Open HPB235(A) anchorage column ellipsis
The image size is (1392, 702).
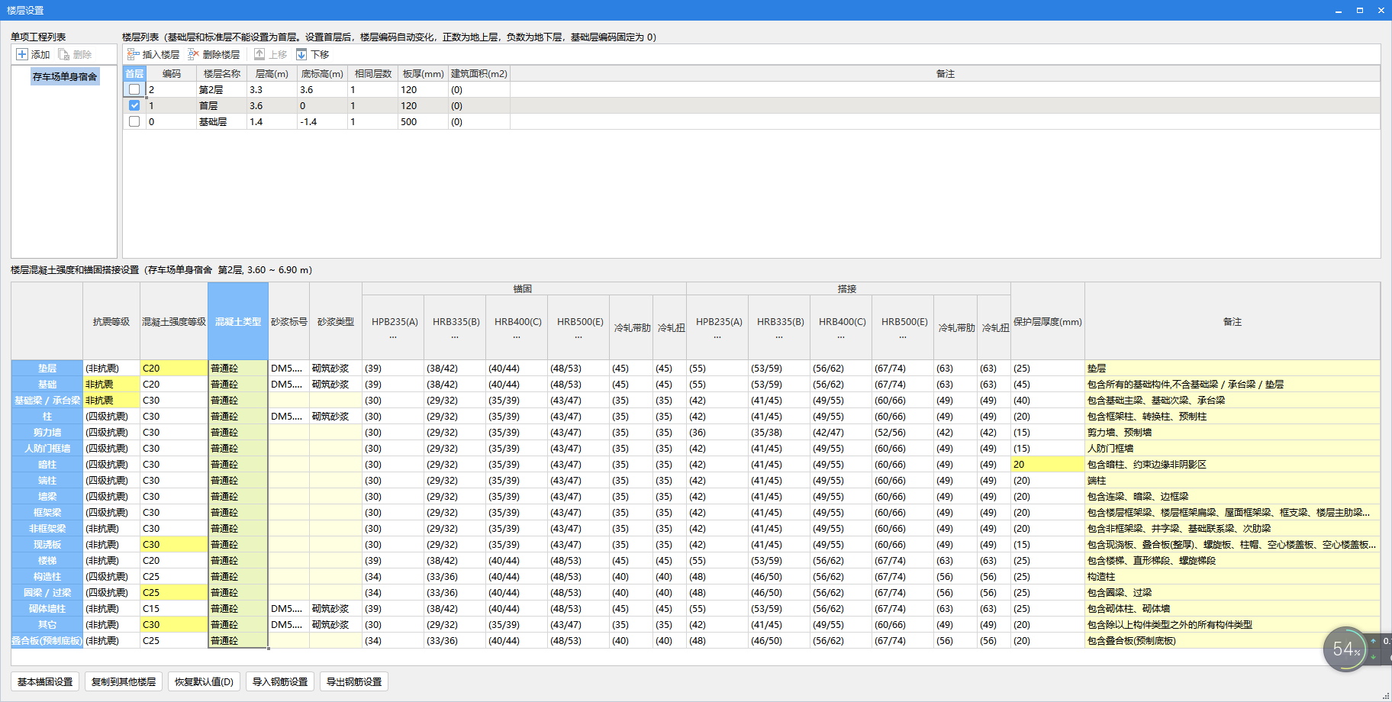[393, 337]
